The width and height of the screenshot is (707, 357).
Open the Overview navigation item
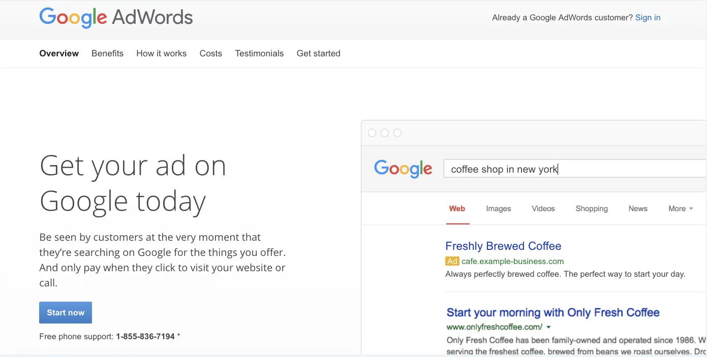pos(59,53)
